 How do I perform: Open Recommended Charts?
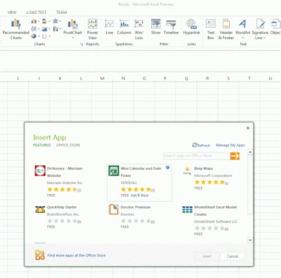[16, 29]
